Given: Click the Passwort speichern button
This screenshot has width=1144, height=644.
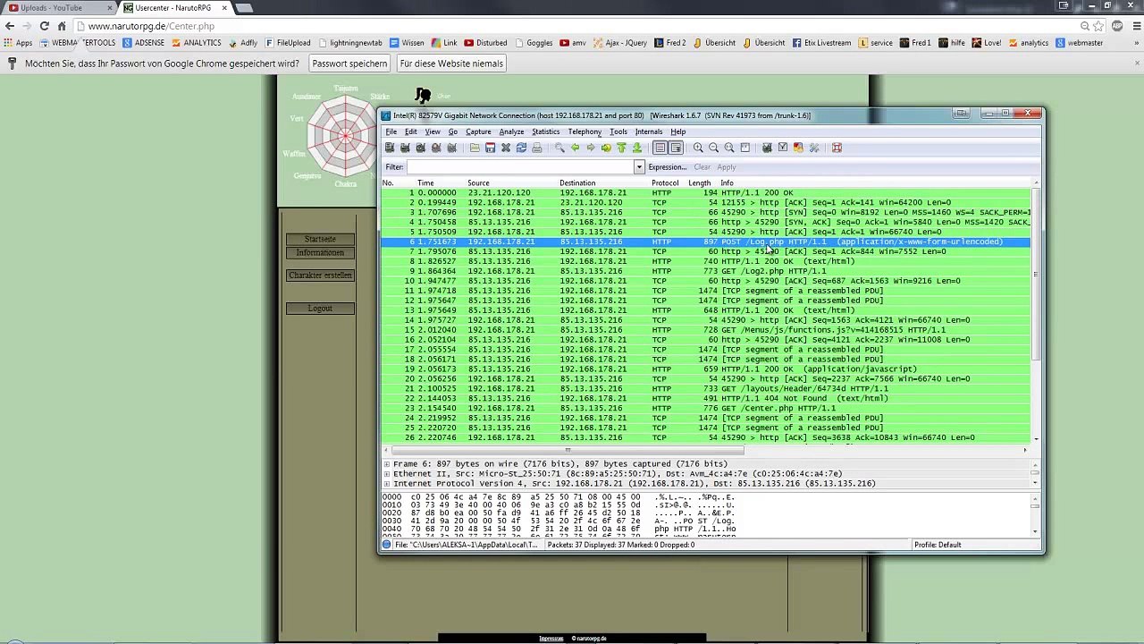Looking at the screenshot, I should point(349,64).
